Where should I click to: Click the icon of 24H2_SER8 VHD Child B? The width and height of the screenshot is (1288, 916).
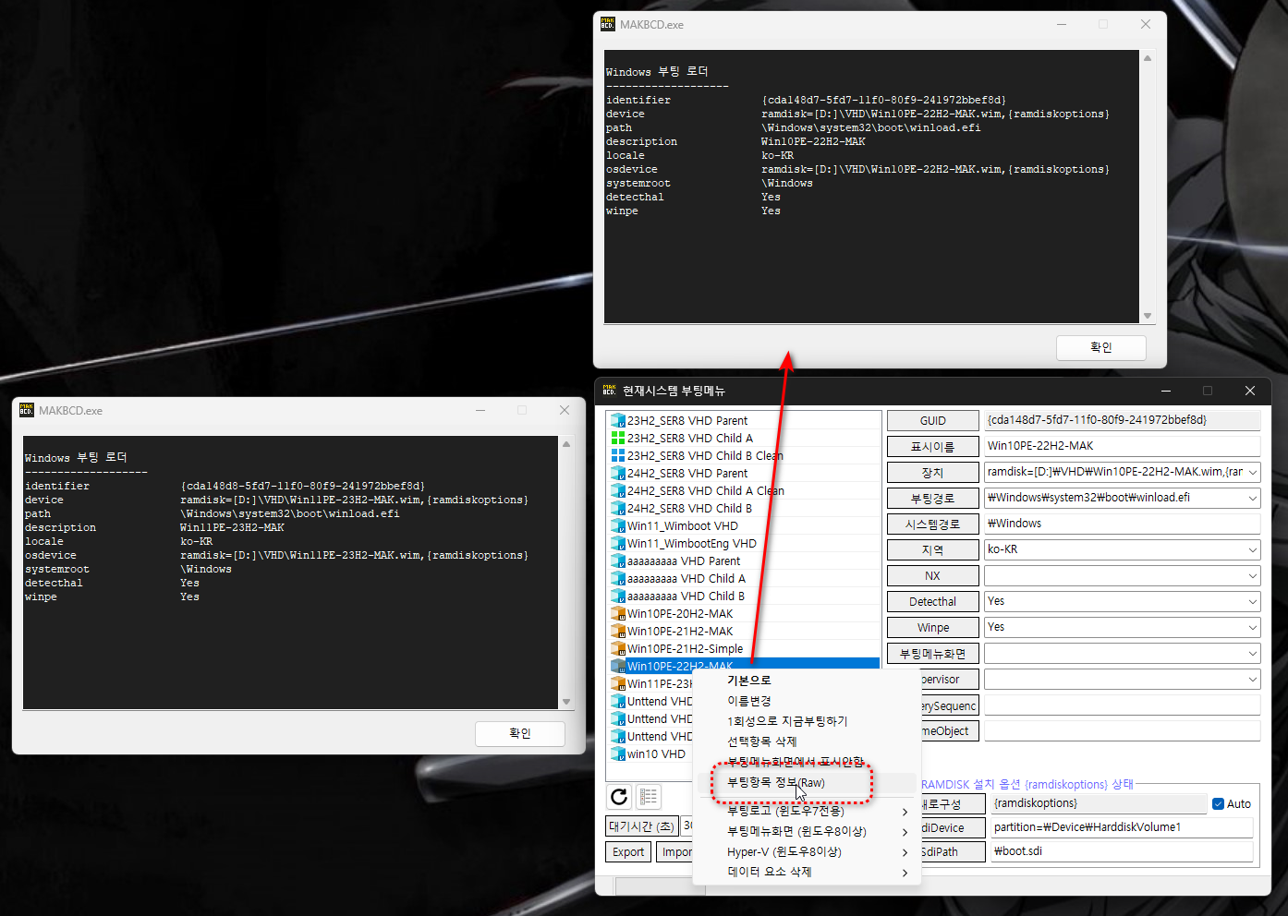[x=618, y=509]
